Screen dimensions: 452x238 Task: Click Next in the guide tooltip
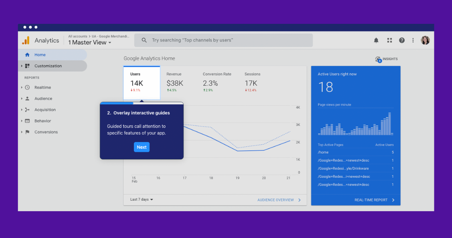[141, 147]
